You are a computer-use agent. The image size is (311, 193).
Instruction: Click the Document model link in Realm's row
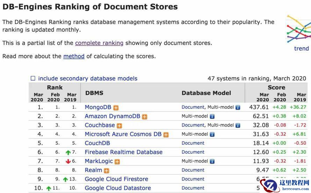(193, 170)
